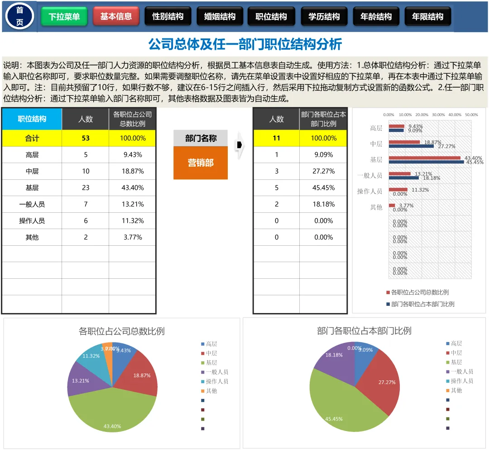Viewport: 489px width, 450px height.
Task: Click the 部门各职位占本部门比例 column header
Action: tap(323, 119)
